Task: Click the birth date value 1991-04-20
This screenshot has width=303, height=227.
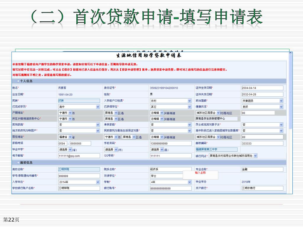Action: pos(65,95)
